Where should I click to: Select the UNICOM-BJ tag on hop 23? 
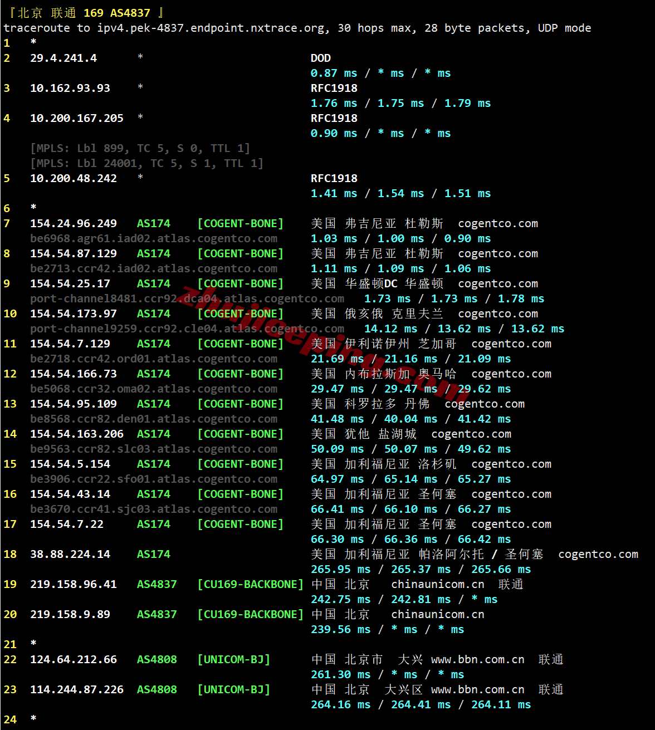[234, 689]
